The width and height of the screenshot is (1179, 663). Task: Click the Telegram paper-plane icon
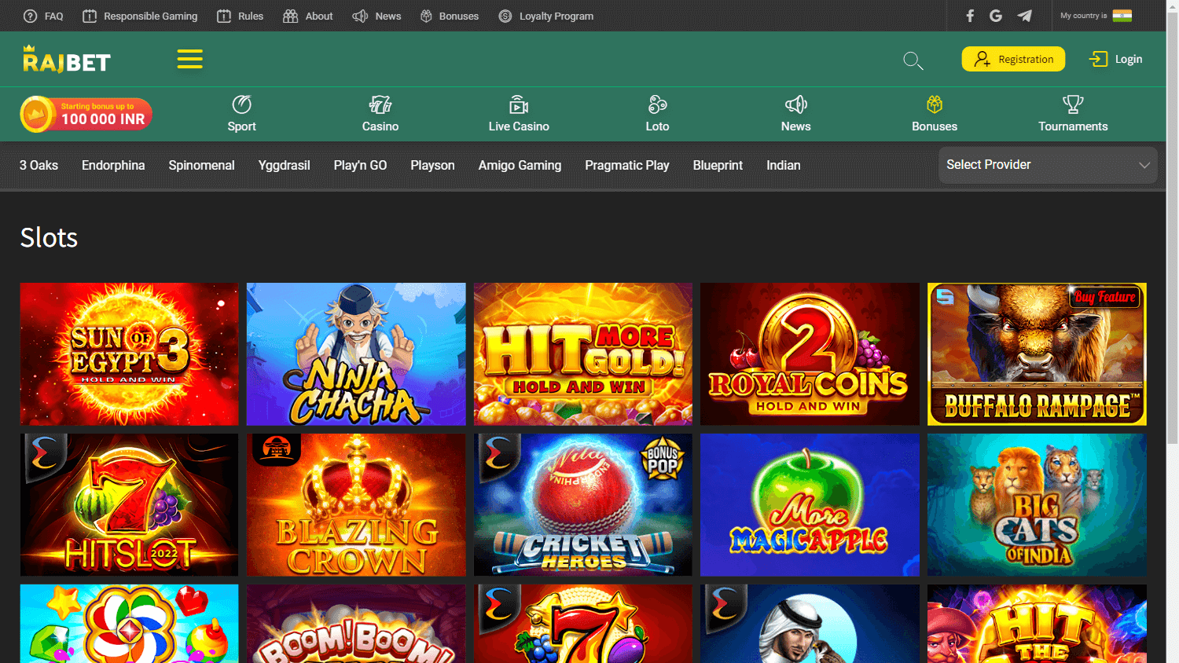[1024, 16]
